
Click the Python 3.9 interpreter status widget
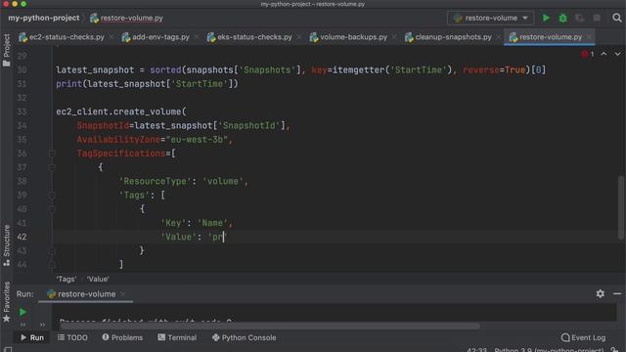tap(549, 350)
